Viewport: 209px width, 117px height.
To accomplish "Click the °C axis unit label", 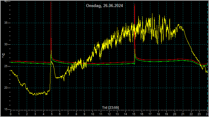I will pyautogui.click(x=3, y=55).
